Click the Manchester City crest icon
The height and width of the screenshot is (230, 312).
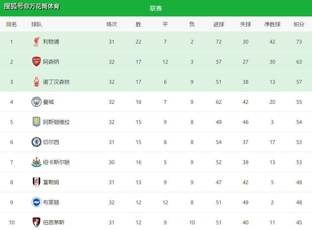36,102
